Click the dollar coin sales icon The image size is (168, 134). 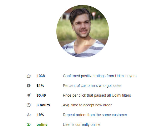(x=29, y=86)
